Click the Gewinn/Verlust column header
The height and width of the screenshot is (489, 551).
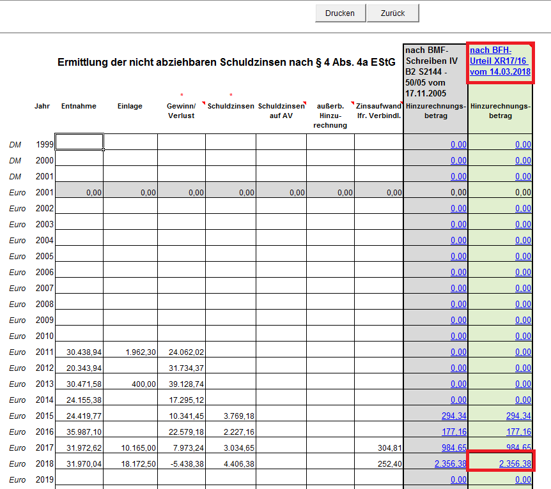pos(181,110)
